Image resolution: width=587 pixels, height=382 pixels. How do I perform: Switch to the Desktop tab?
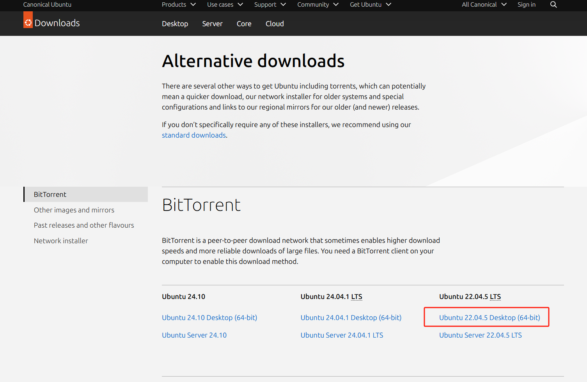[175, 24]
